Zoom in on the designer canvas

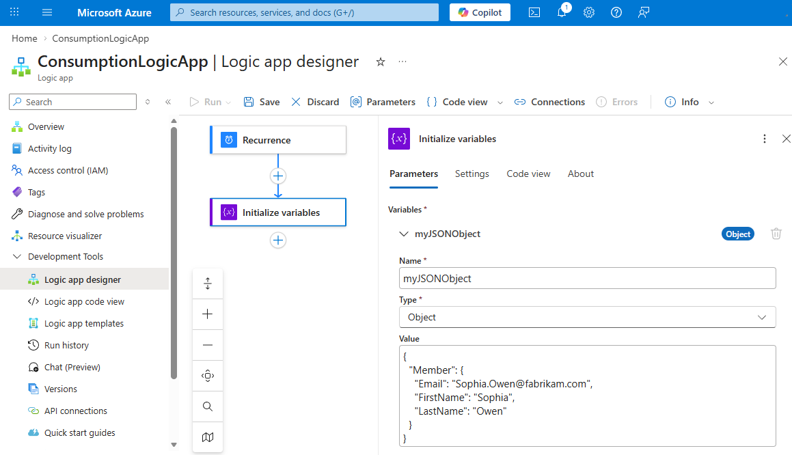click(x=208, y=314)
